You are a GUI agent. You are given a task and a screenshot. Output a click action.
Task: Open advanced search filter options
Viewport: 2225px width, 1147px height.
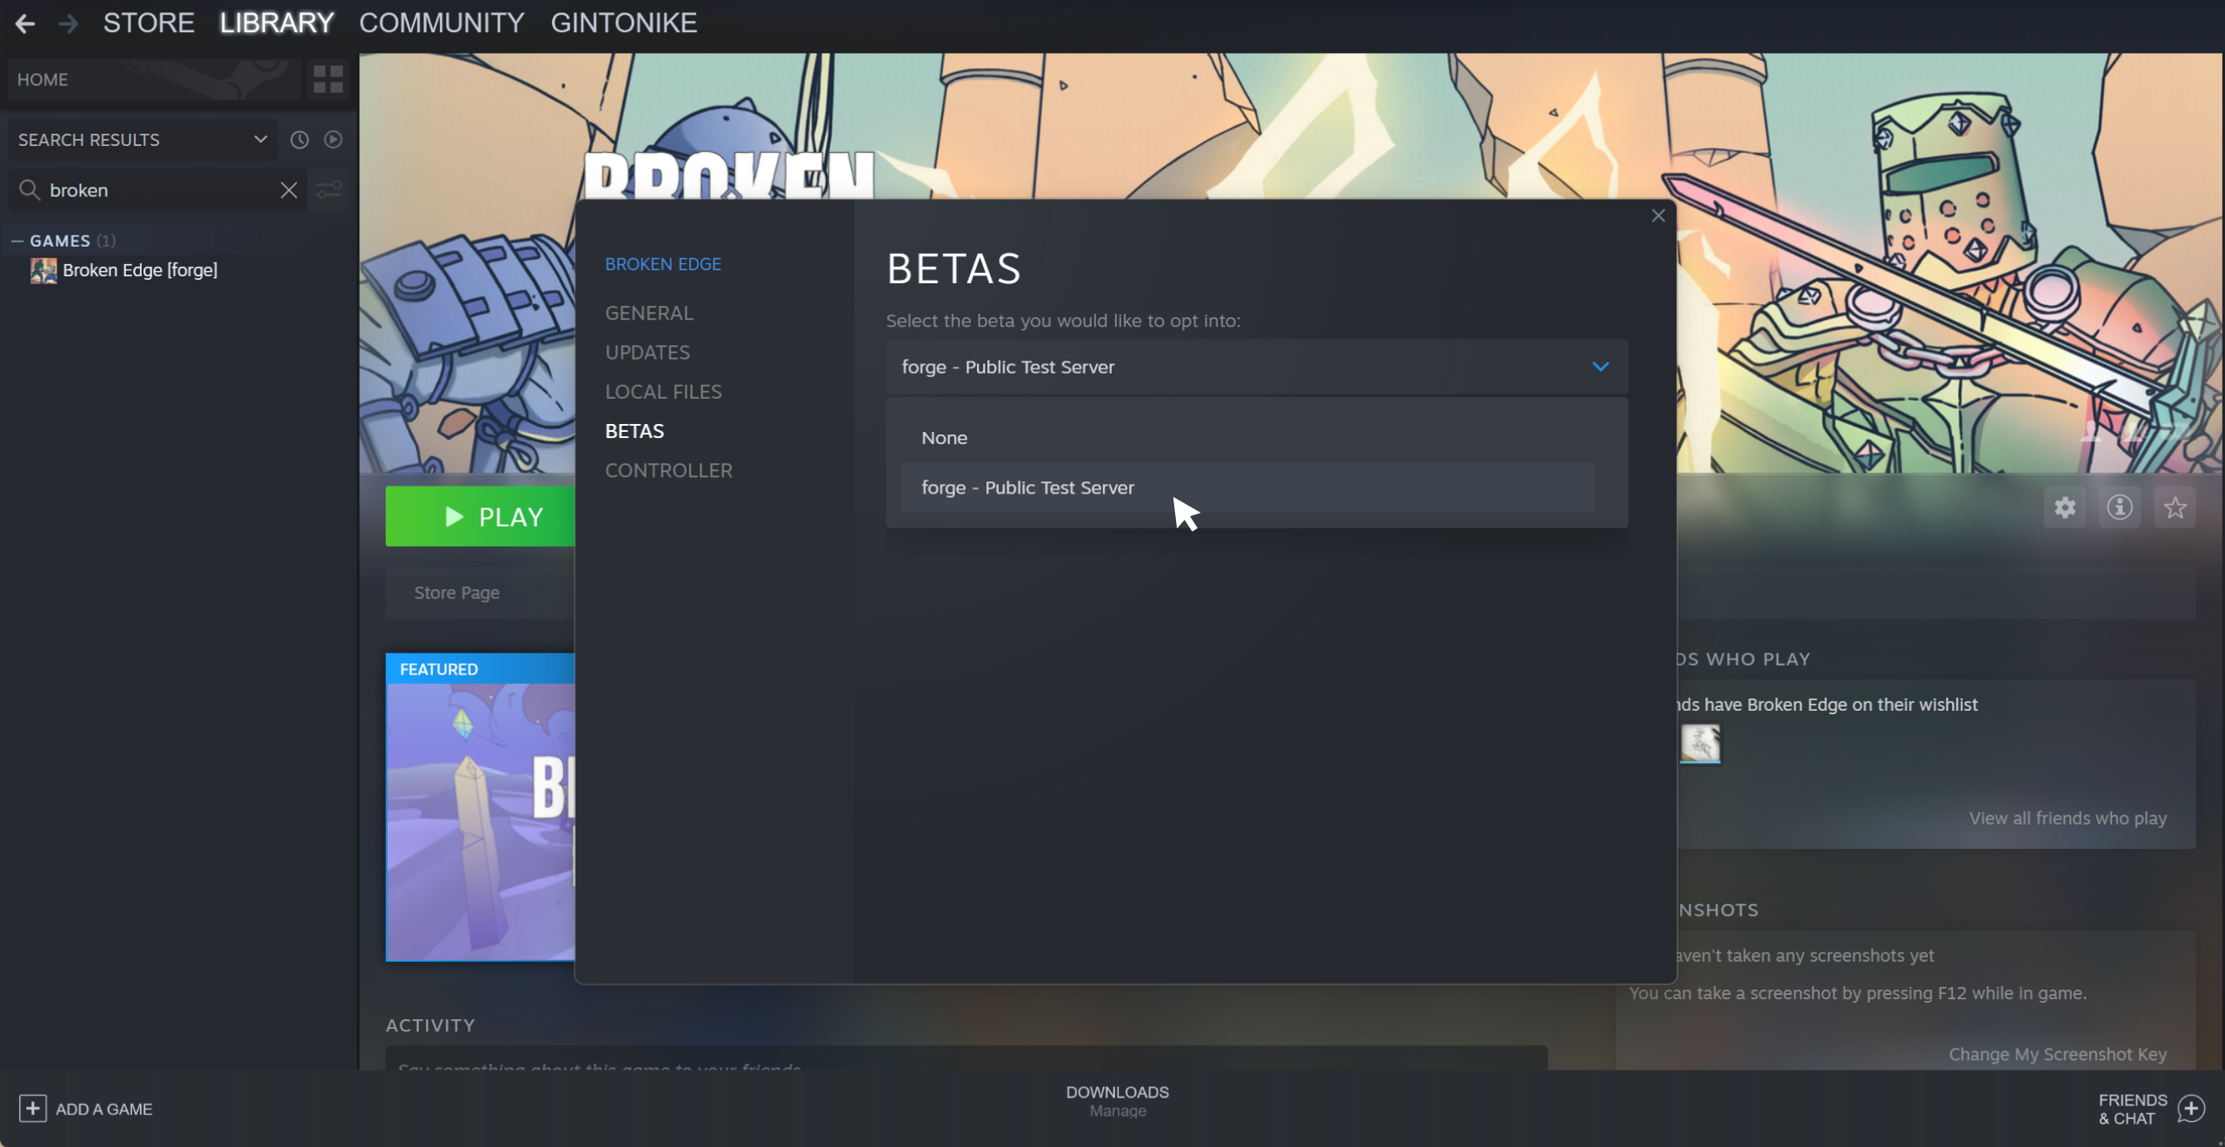tap(329, 190)
